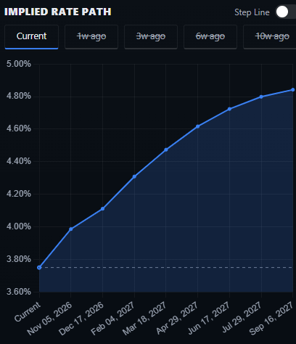Image resolution: width=296 pixels, height=344 pixels.
Task: Toggle the Step Line switch
Action: (x=286, y=12)
